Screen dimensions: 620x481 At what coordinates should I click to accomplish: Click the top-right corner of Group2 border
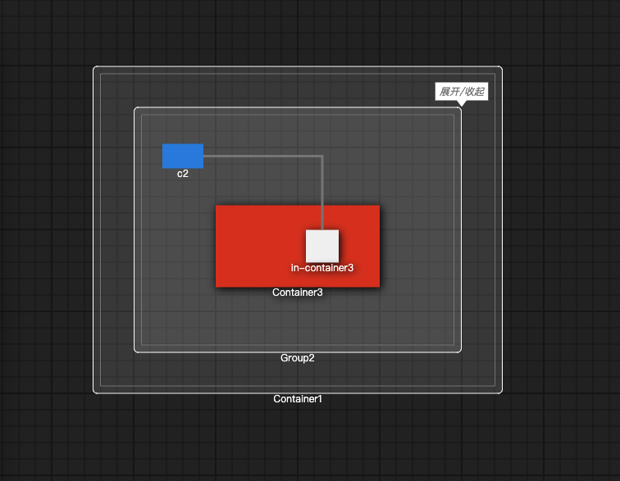click(460, 108)
